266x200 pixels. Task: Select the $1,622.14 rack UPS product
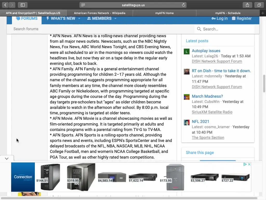pyautogui.click(x=143, y=178)
